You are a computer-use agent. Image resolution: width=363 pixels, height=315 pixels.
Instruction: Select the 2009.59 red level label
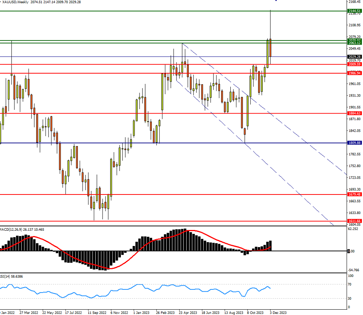pos(354,64)
